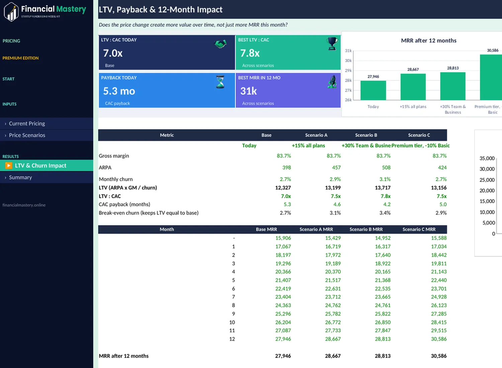
Task: Open the Current Pricing sidebar item
Action: (47, 123)
